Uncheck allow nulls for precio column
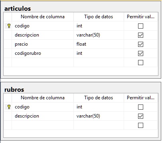The height and width of the screenshot is (143, 162). point(140,44)
